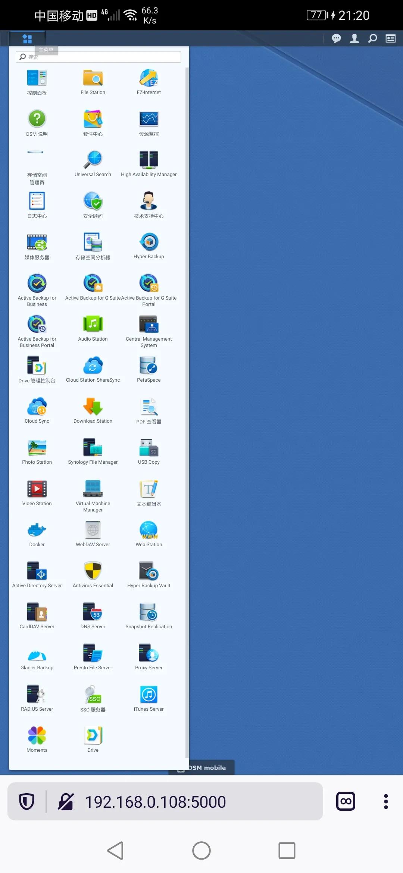Open Synology File Manager
This screenshot has height=873, width=403.
(x=93, y=452)
